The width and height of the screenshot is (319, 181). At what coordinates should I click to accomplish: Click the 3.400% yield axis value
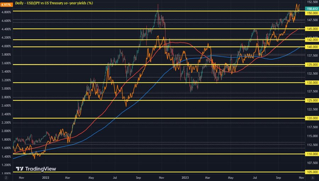pos(6,72)
